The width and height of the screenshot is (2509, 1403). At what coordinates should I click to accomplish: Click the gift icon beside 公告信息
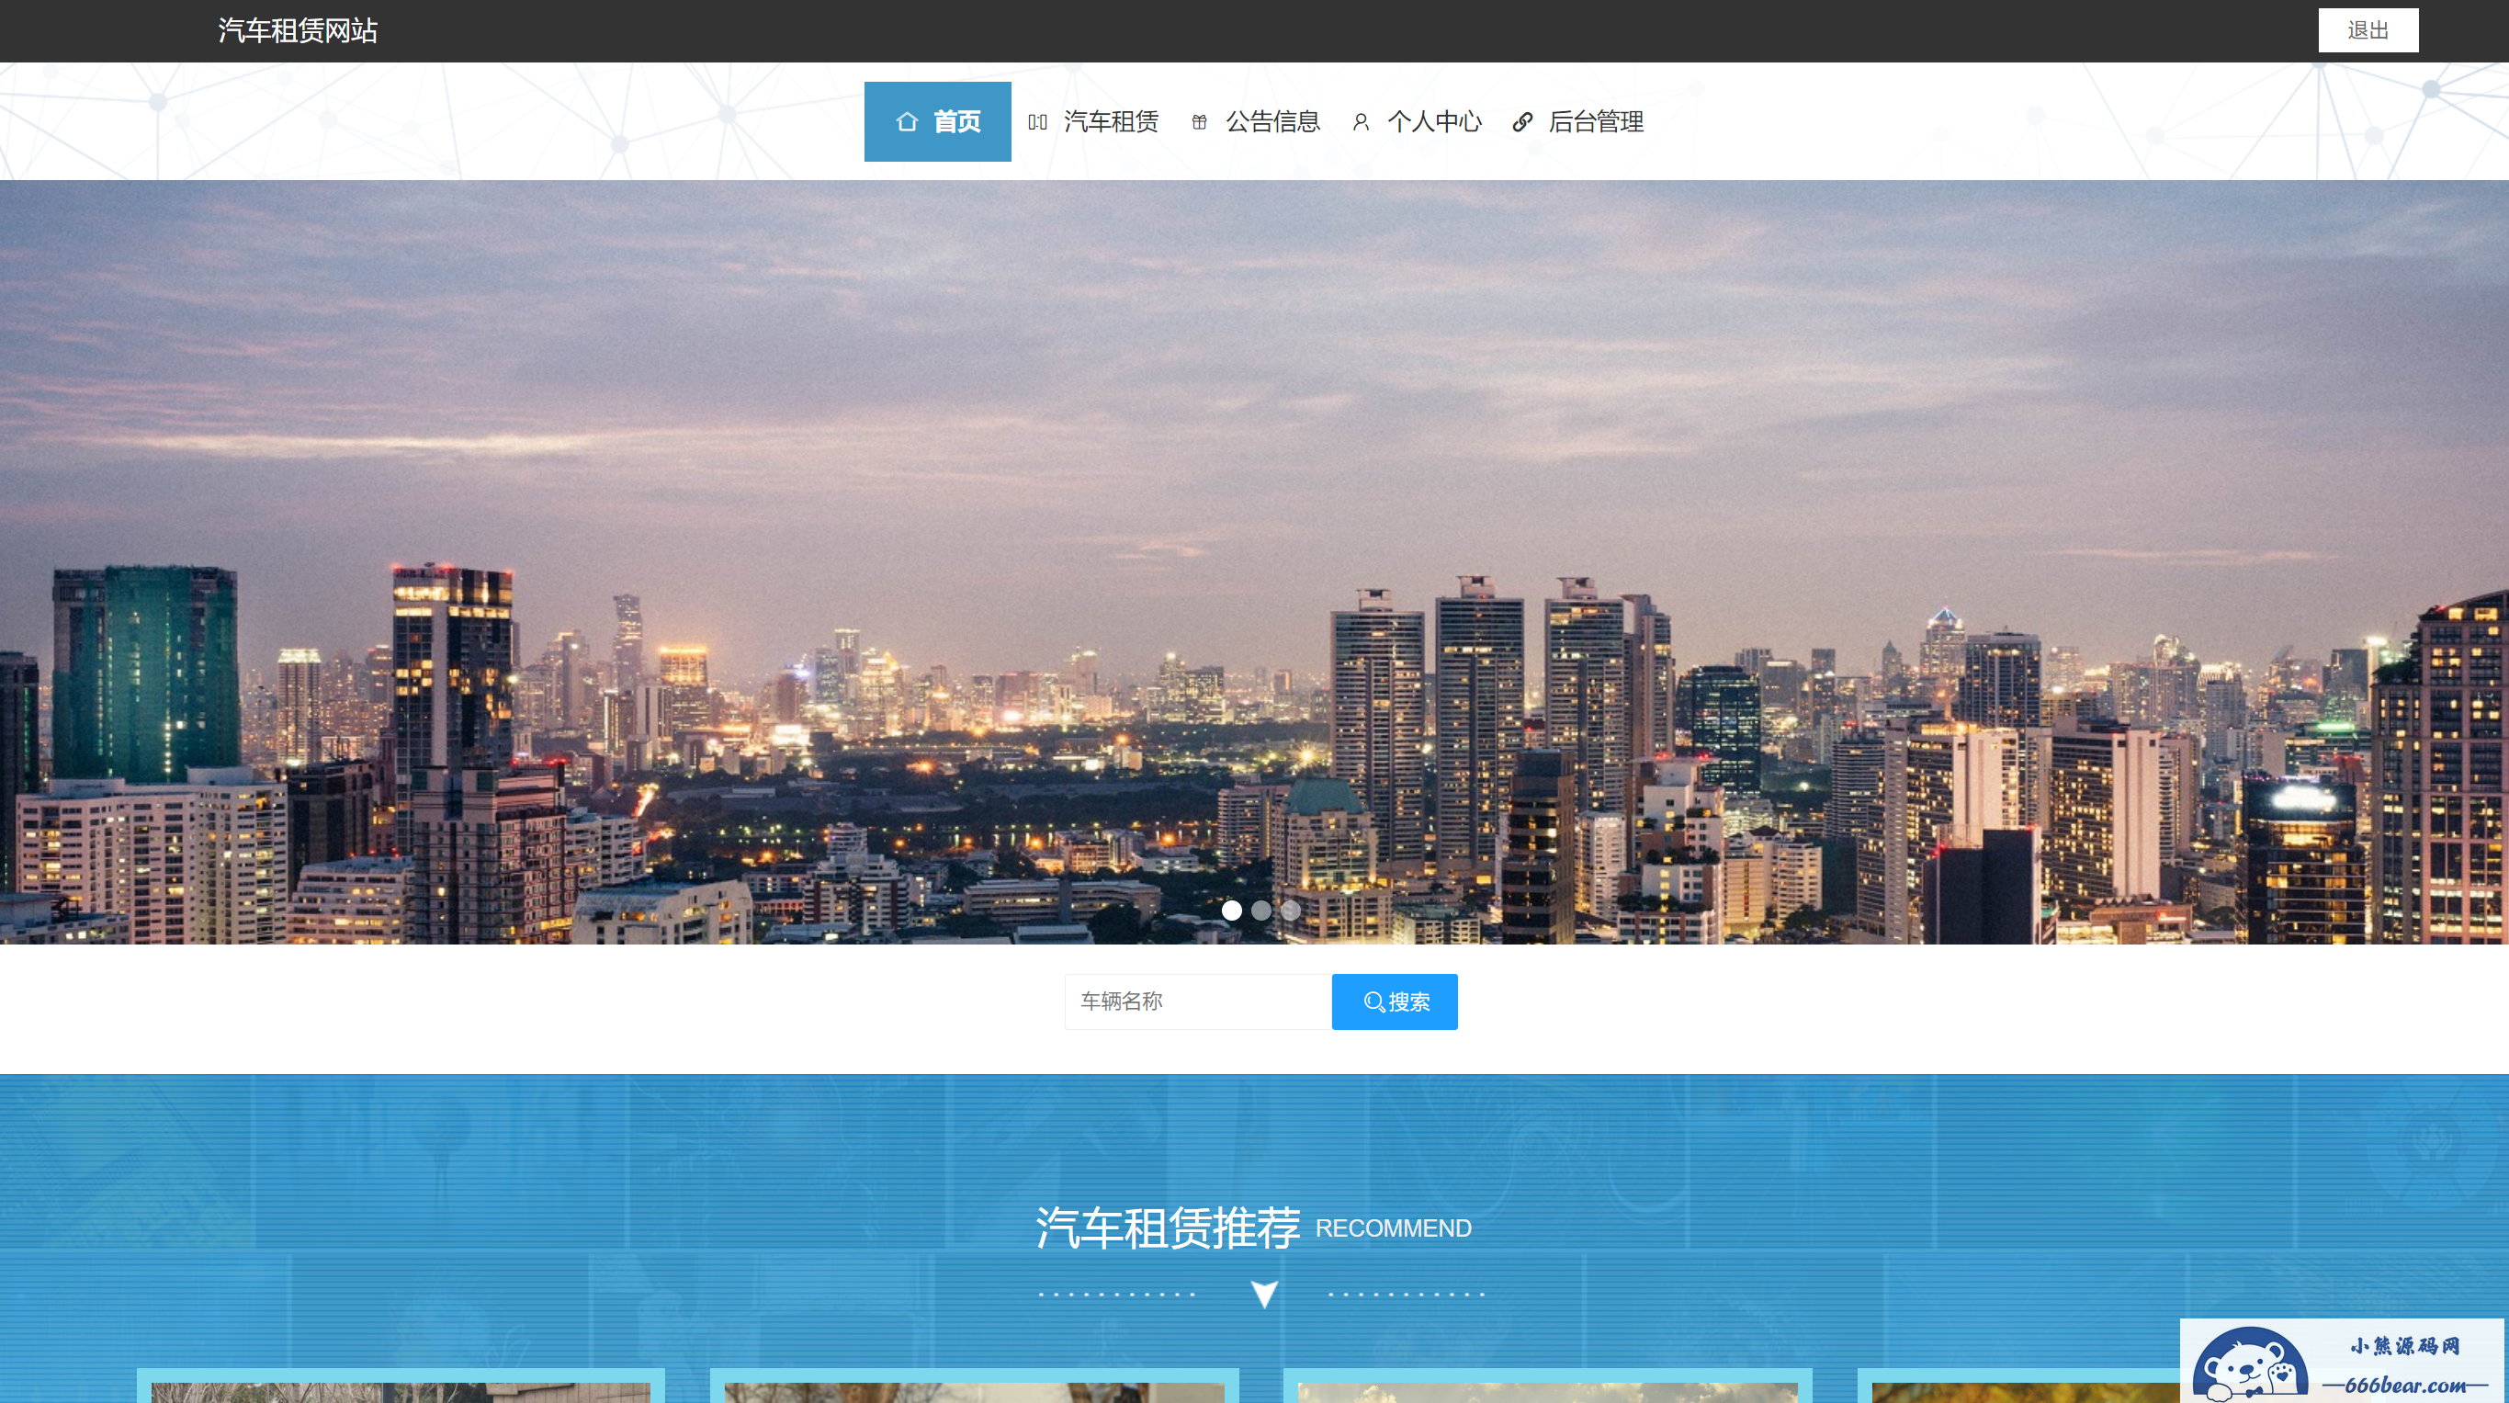click(1199, 122)
